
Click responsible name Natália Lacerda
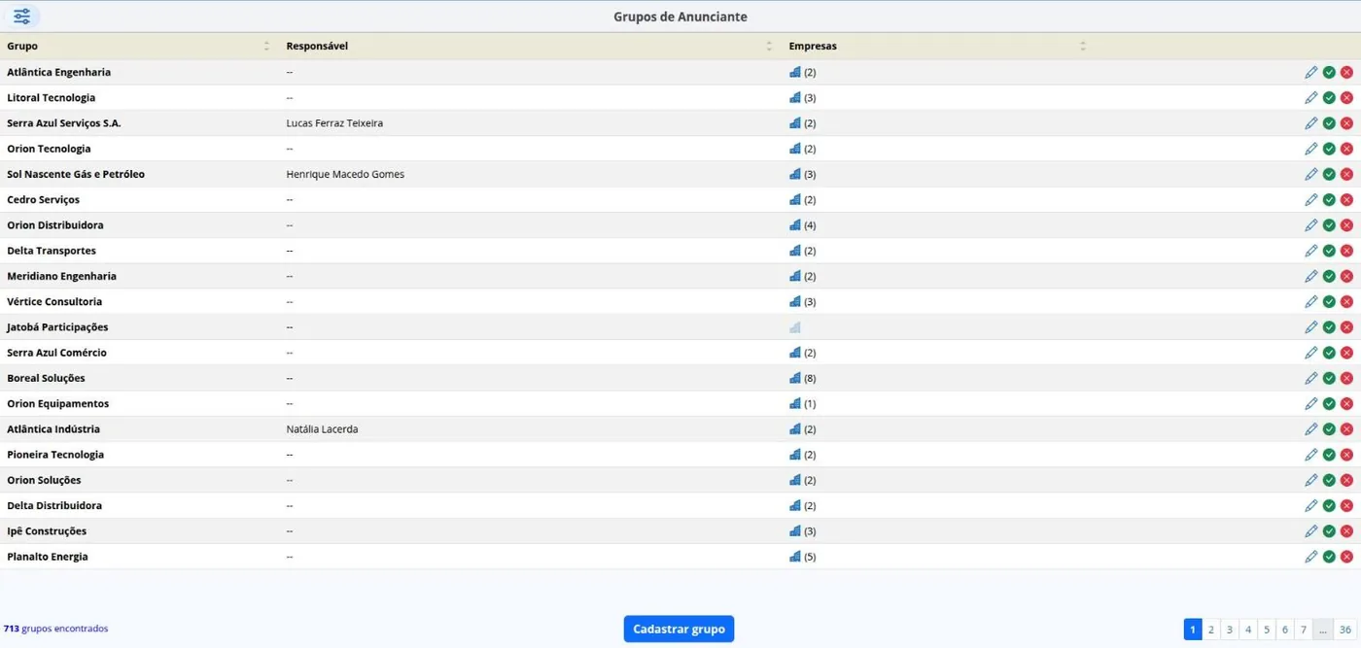pyautogui.click(x=322, y=429)
